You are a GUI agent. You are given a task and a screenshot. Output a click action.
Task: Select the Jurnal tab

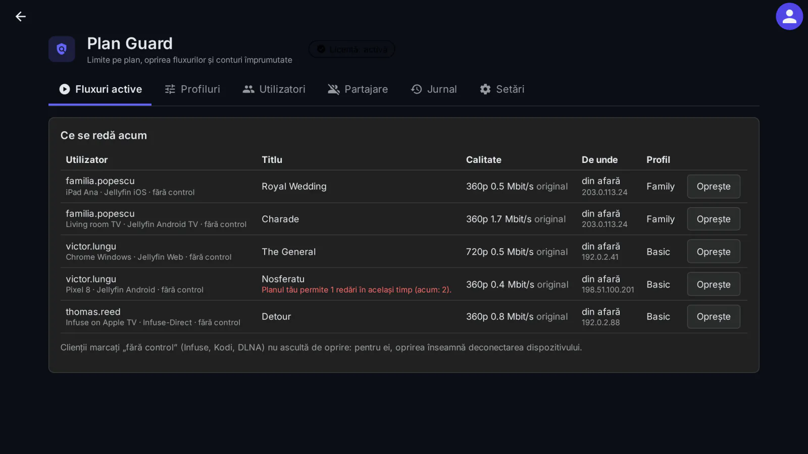434,89
